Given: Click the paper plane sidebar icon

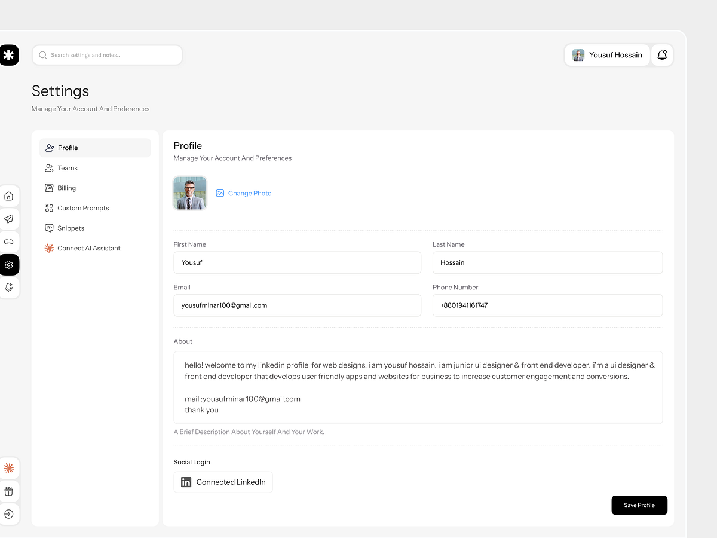Looking at the screenshot, I should (9, 219).
